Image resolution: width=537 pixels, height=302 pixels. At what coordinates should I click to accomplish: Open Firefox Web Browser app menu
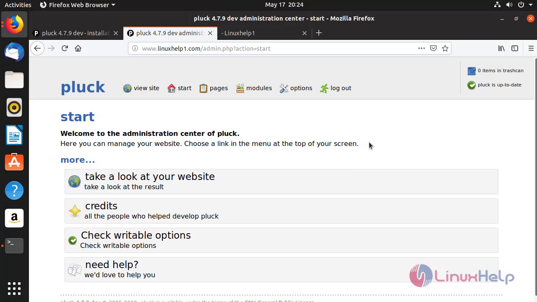(77, 5)
